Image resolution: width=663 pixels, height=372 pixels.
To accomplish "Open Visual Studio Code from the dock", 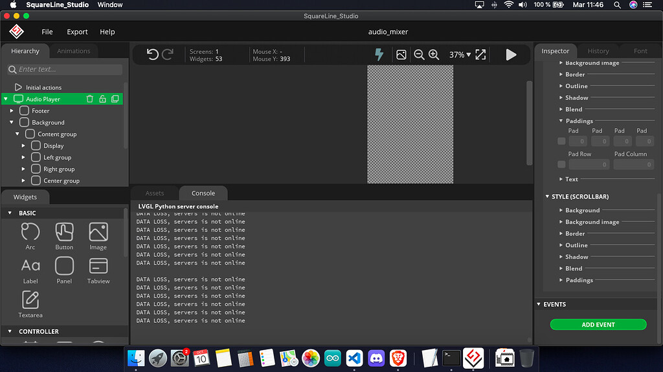I will pos(354,358).
